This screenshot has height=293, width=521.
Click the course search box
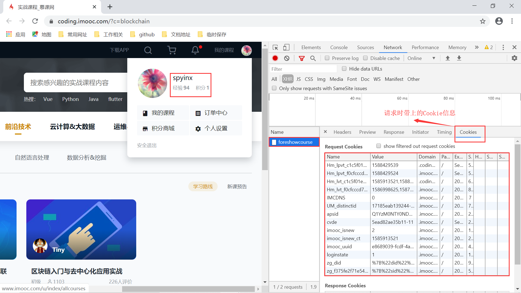pyautogui.click(x=76, y=82)
